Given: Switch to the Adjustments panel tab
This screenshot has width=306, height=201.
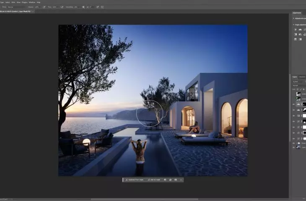Looking at the screenshot, I should (297, 13).
